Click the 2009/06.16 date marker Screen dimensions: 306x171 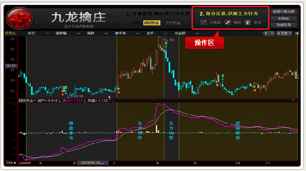coord(93,163)
